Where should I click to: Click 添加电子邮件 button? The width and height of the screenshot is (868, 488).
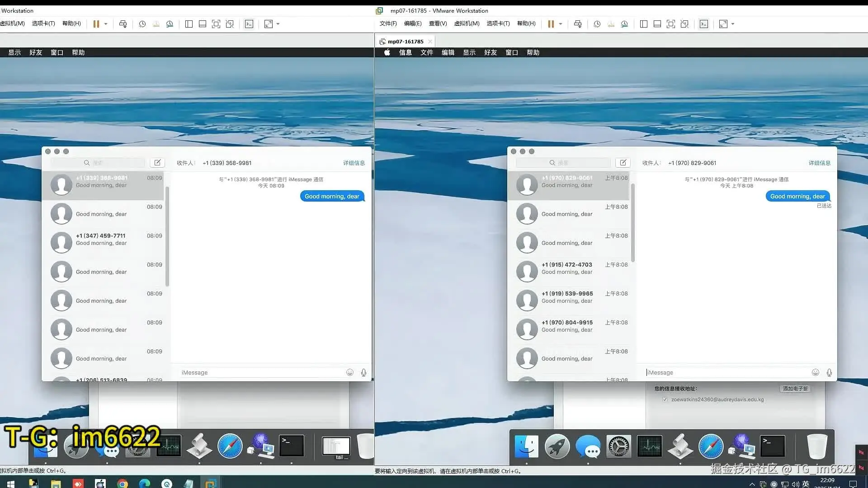point(795,389)
